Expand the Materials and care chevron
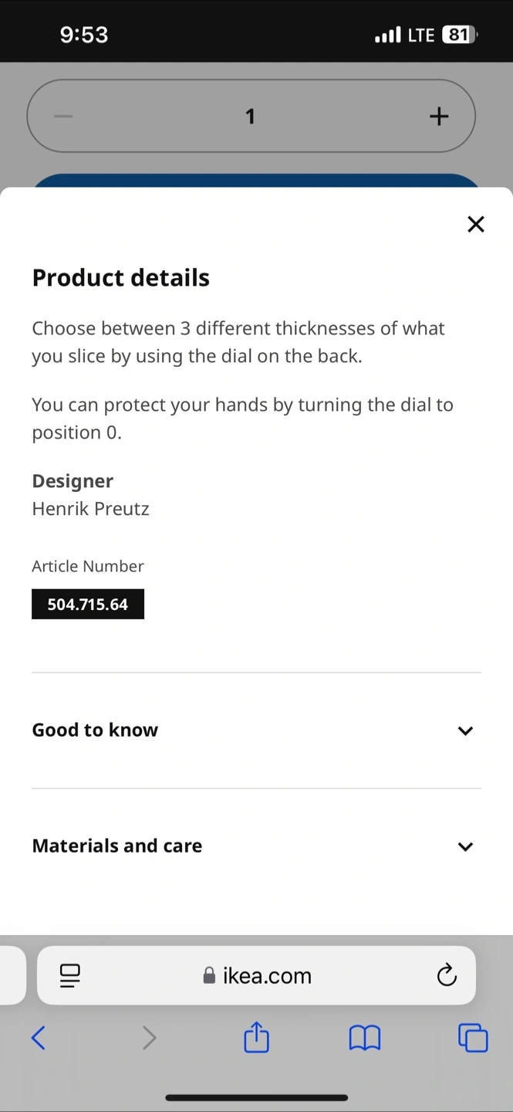The image size is (513, 1112). click(465, 846)
